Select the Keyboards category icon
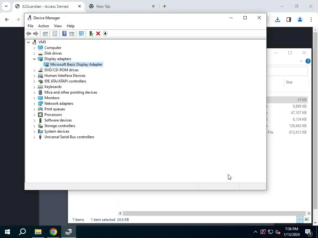The width and height of the screenshot is (318, 238). coord(40,87)
